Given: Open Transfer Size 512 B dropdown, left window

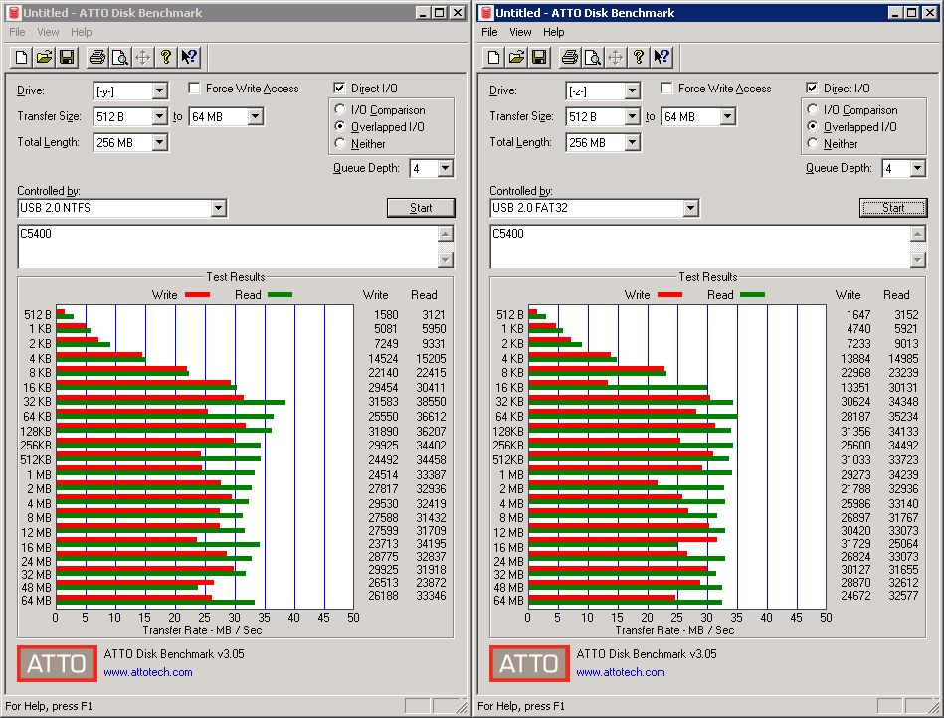Looking at the screenshot, I should point(159,116).
